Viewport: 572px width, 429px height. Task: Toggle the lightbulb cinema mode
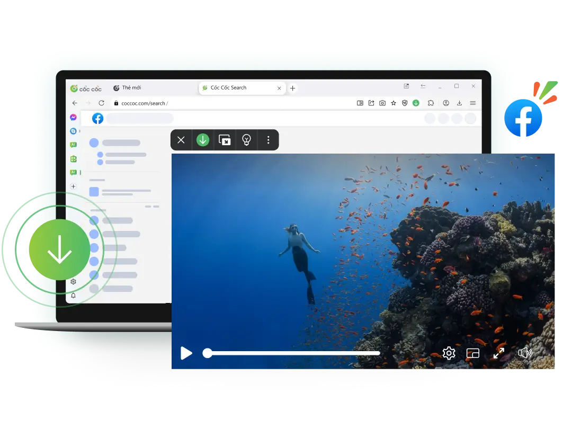247,140
